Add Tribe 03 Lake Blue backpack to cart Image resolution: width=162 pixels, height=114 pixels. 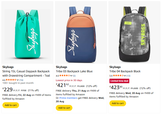(x=64, y=108)
